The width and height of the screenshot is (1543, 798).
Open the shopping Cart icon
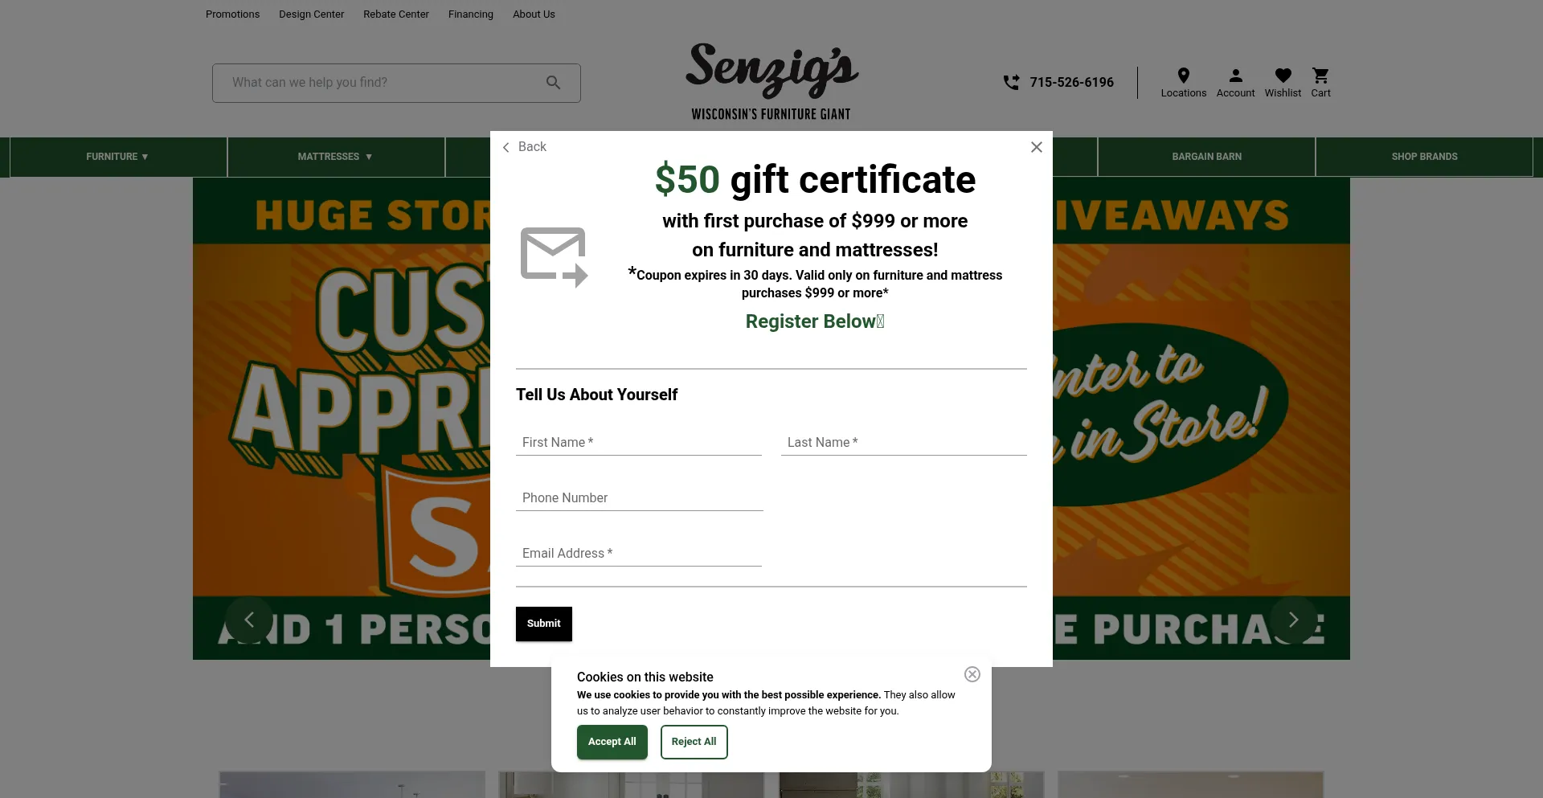tap(1320, 76)
